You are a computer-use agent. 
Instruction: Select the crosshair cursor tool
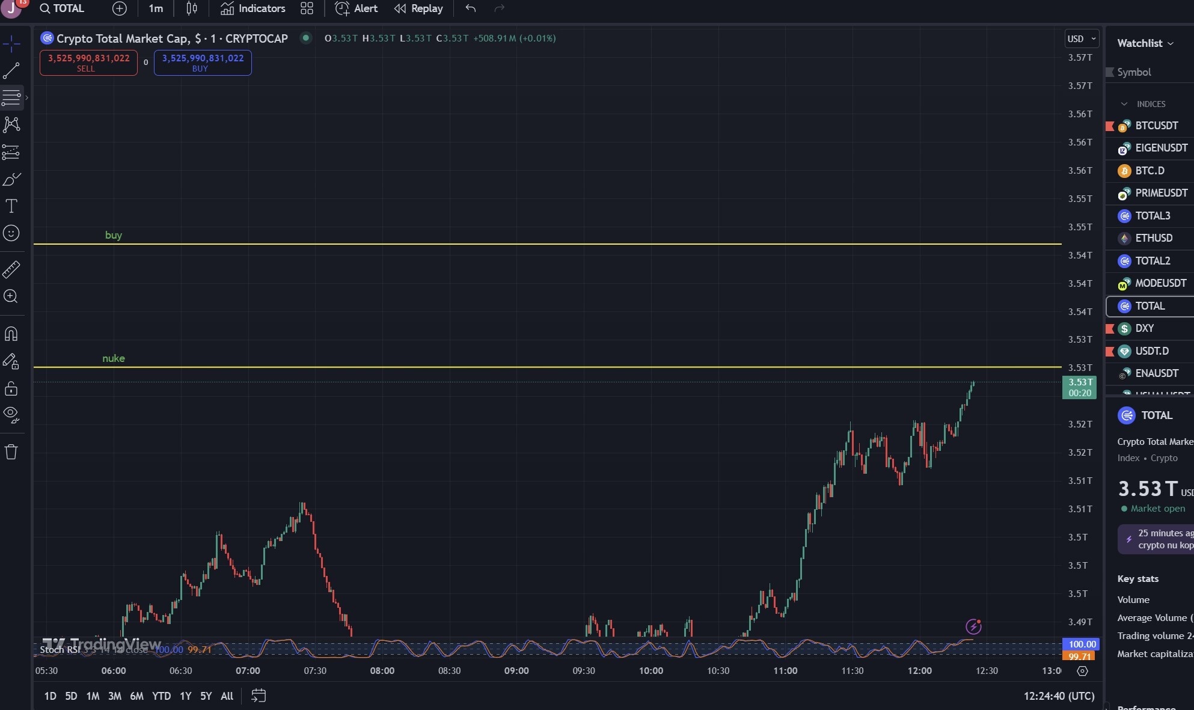(x=11, y=44)
